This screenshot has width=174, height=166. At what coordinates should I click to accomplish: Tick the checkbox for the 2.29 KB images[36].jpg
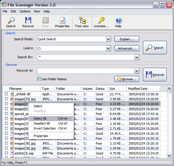(x=6, y=148)
